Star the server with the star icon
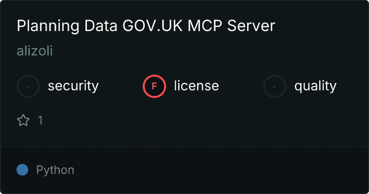 point(23,120)
